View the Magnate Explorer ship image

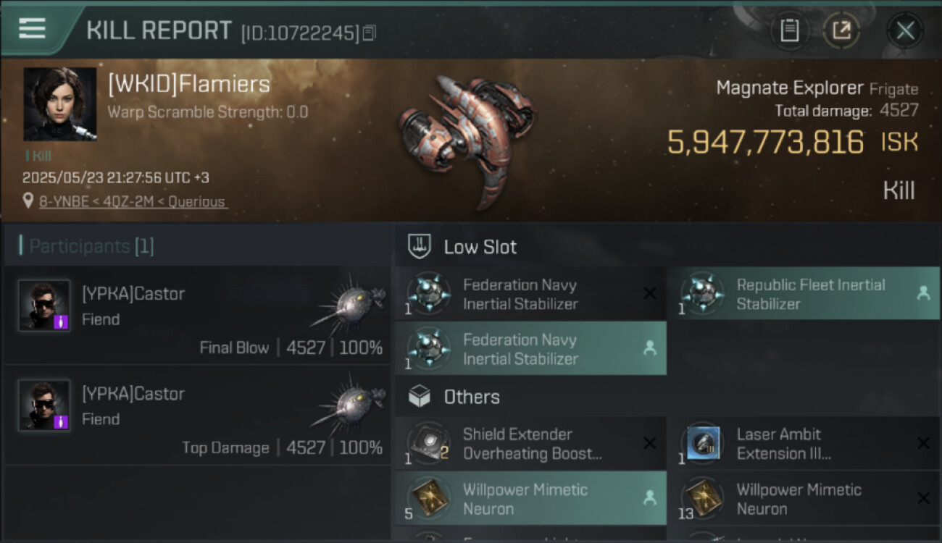coord(467,138)
